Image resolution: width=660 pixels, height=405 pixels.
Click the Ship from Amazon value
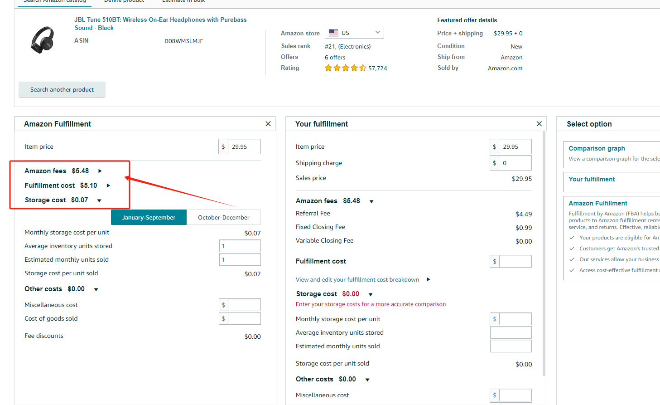pos(511,57)
